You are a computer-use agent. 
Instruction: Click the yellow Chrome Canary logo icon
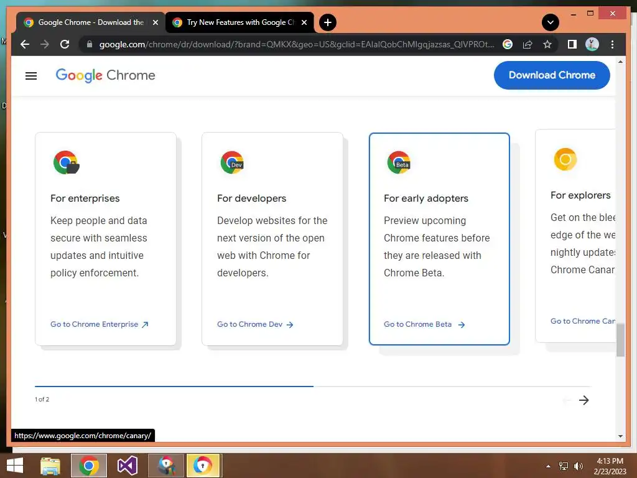(565, 159)
